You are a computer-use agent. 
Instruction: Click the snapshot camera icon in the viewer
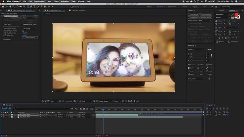pyautogui.click(x=75, y=101)
